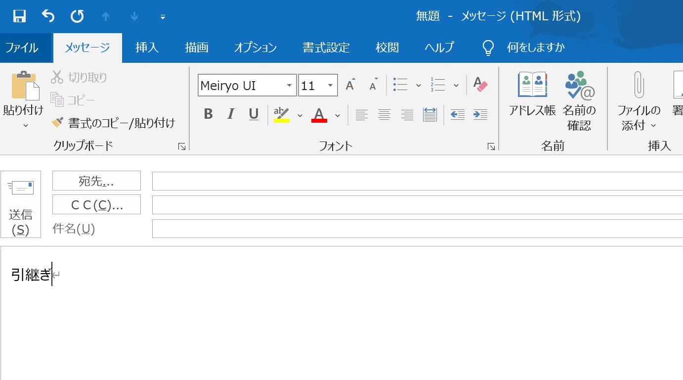Viewport: 683px width, 380px height.
Task: Go to the next item arrow
Action: [x=134, y=16]
